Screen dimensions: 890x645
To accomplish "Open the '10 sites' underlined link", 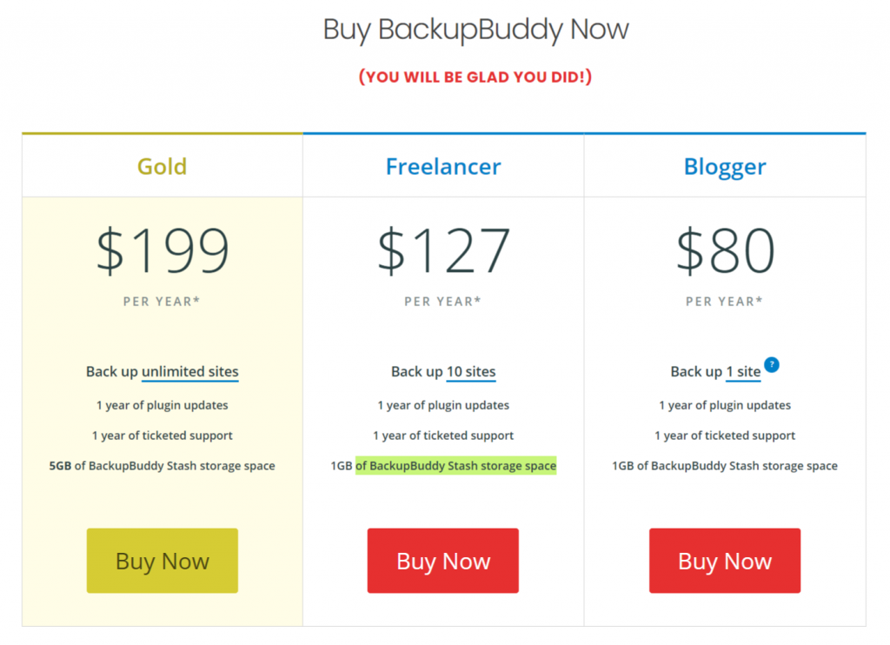I will (x=471, y=372).
